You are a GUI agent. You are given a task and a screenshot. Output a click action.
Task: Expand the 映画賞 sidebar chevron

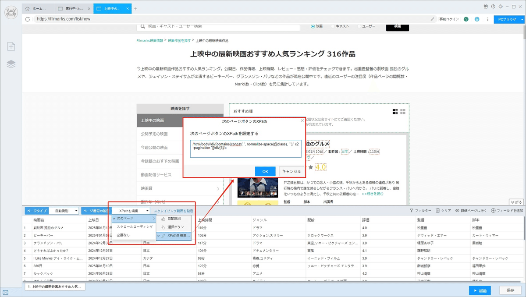pos(218,188)
